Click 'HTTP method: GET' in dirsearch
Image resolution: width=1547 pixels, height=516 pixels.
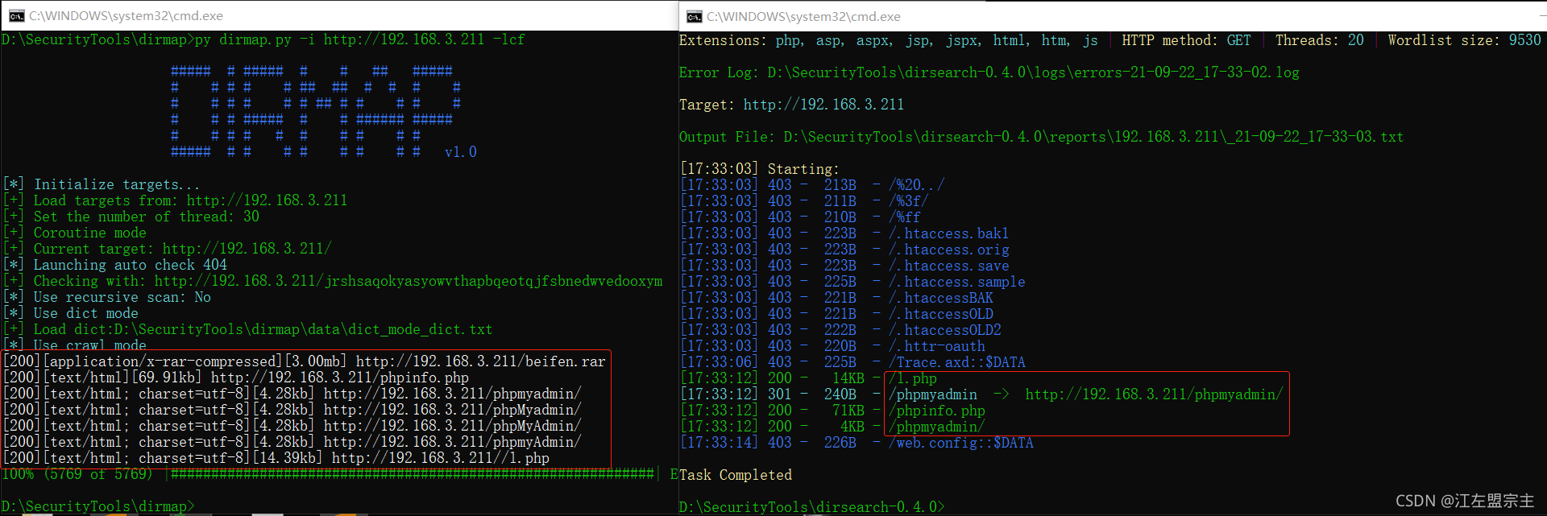pos(1187,40)
